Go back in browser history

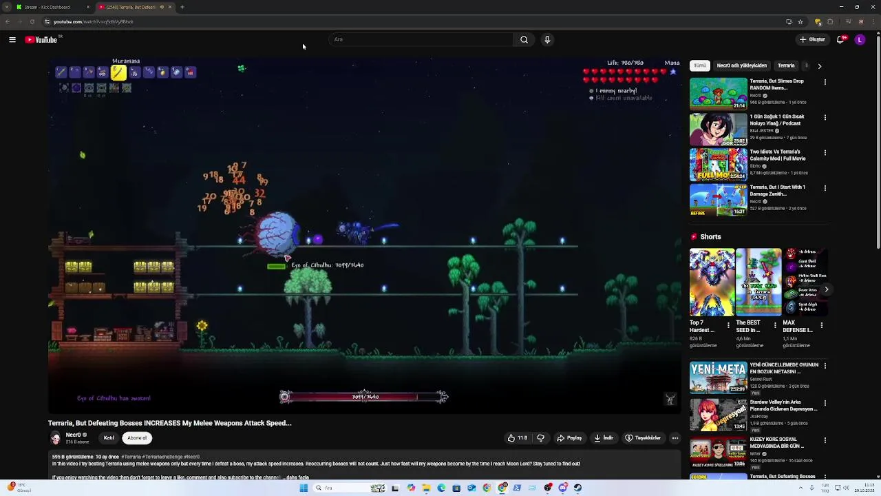8,21
